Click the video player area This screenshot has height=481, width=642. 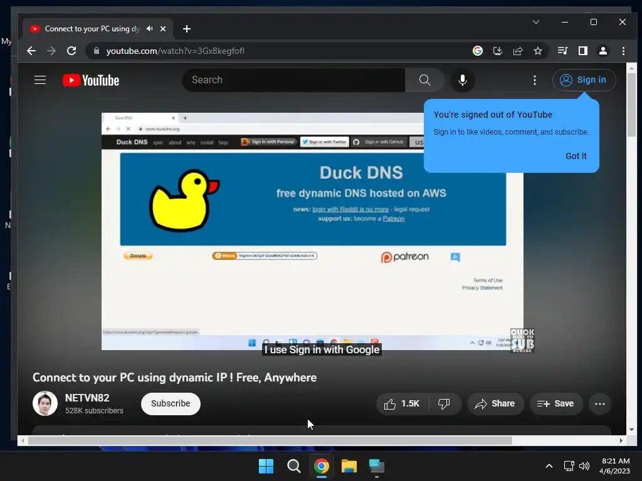point(312,231)
